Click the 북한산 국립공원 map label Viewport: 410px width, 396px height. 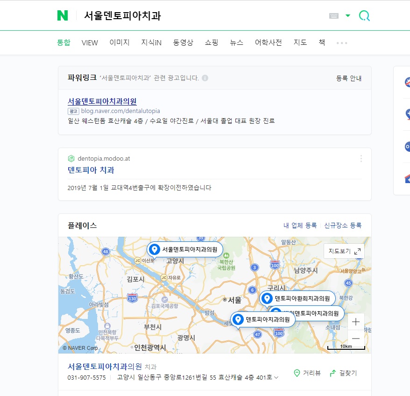(226, 265)
